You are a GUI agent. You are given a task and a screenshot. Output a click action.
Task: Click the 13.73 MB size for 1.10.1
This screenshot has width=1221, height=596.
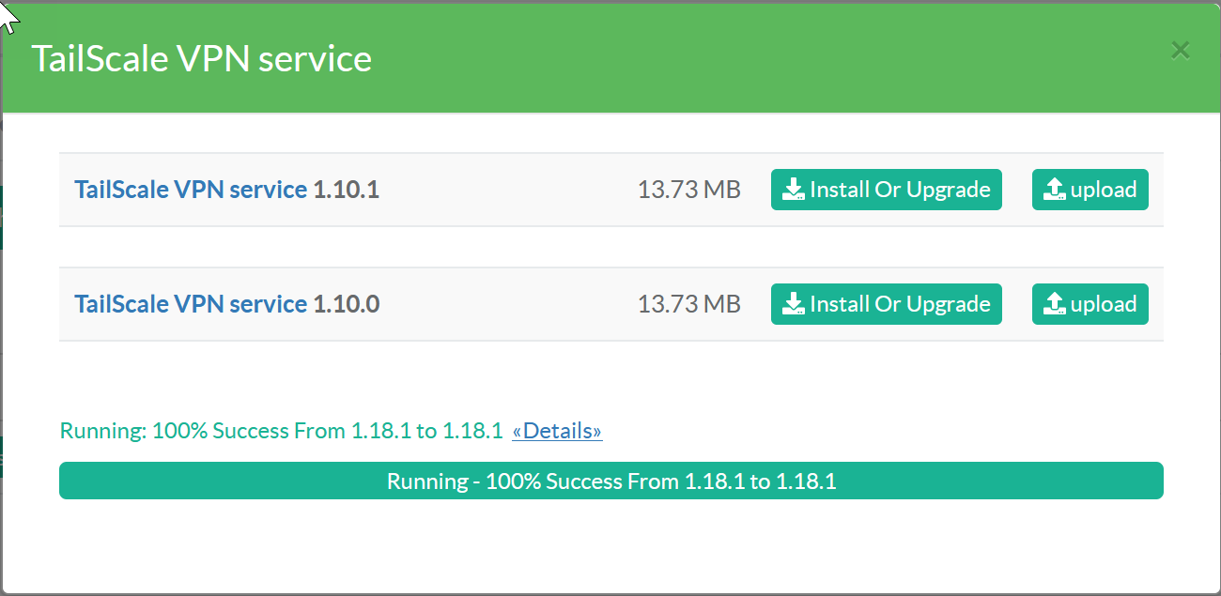pos(688,190)
